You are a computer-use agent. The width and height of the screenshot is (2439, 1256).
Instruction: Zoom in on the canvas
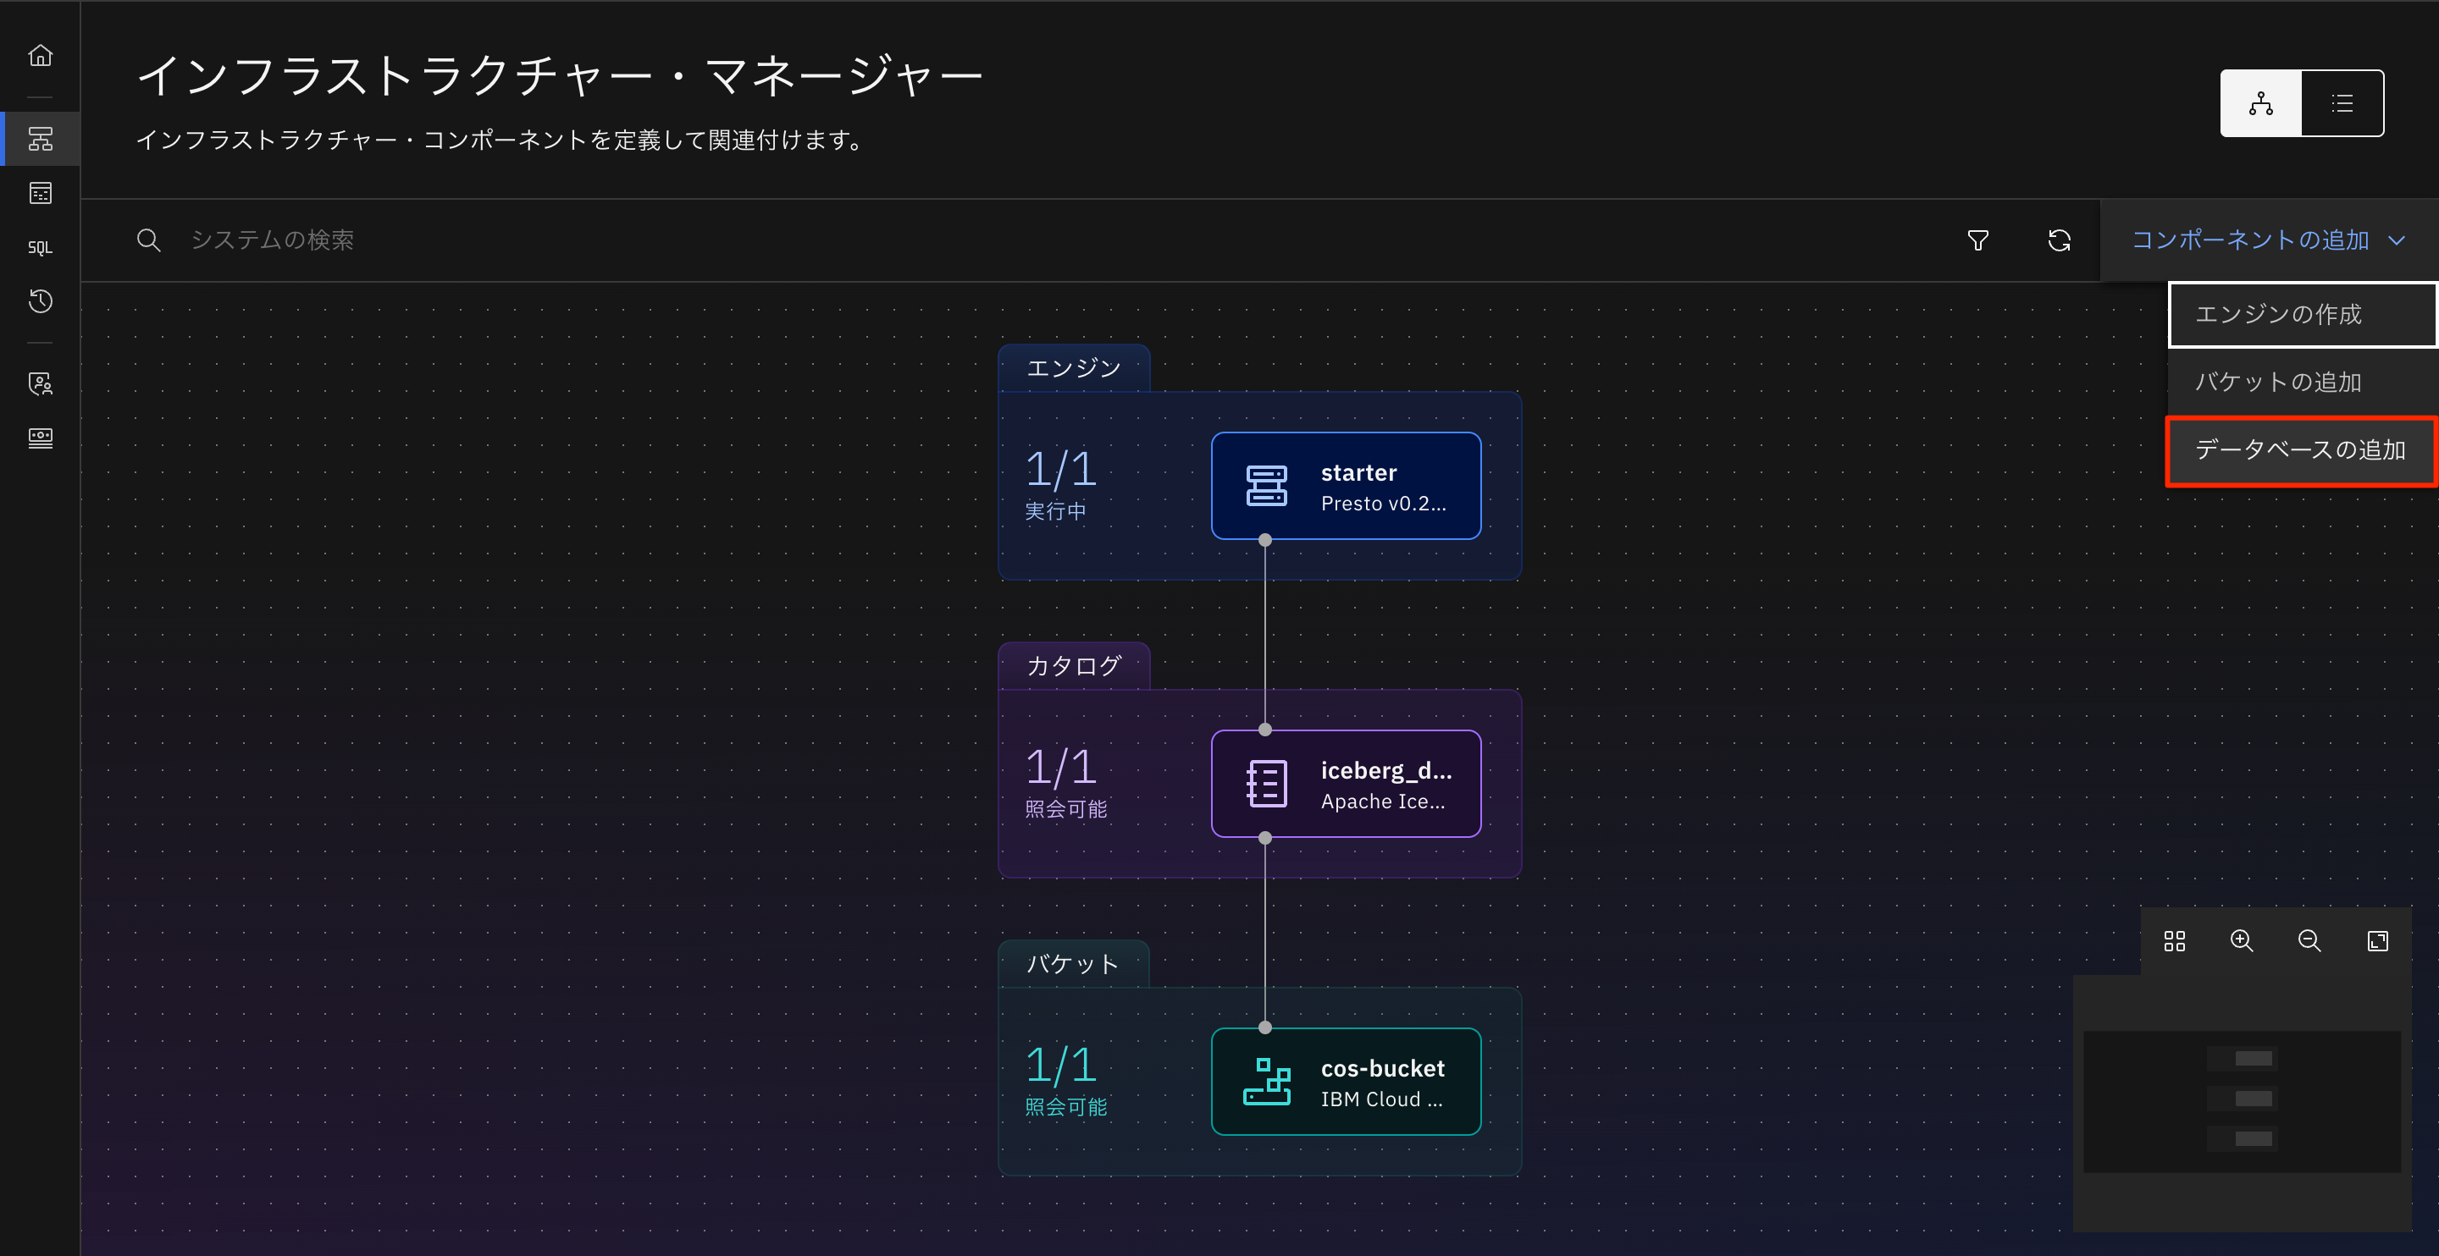pos(2241,941)
